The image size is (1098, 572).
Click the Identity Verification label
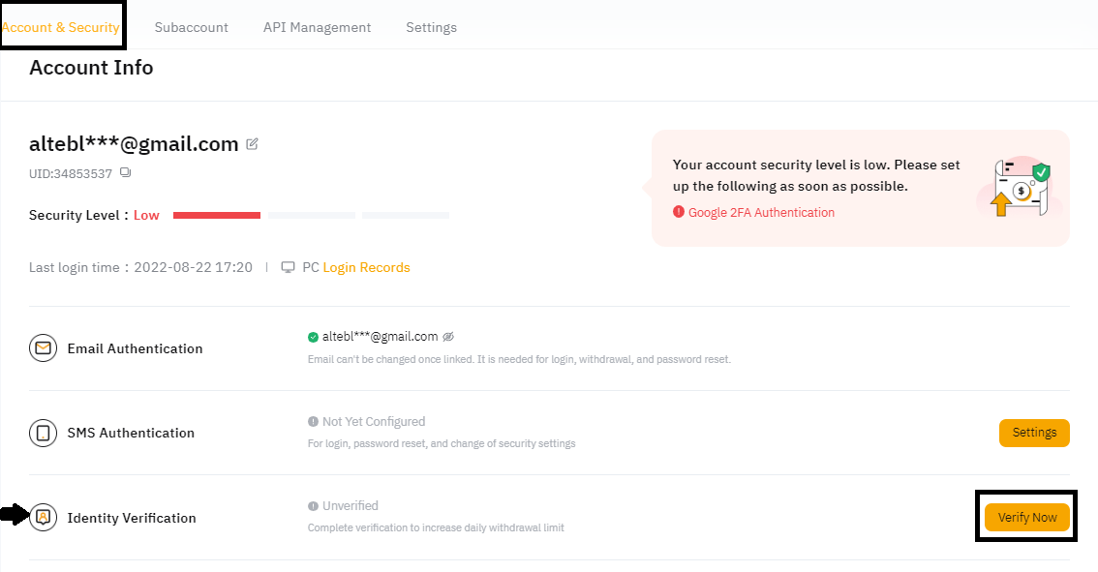132,518
